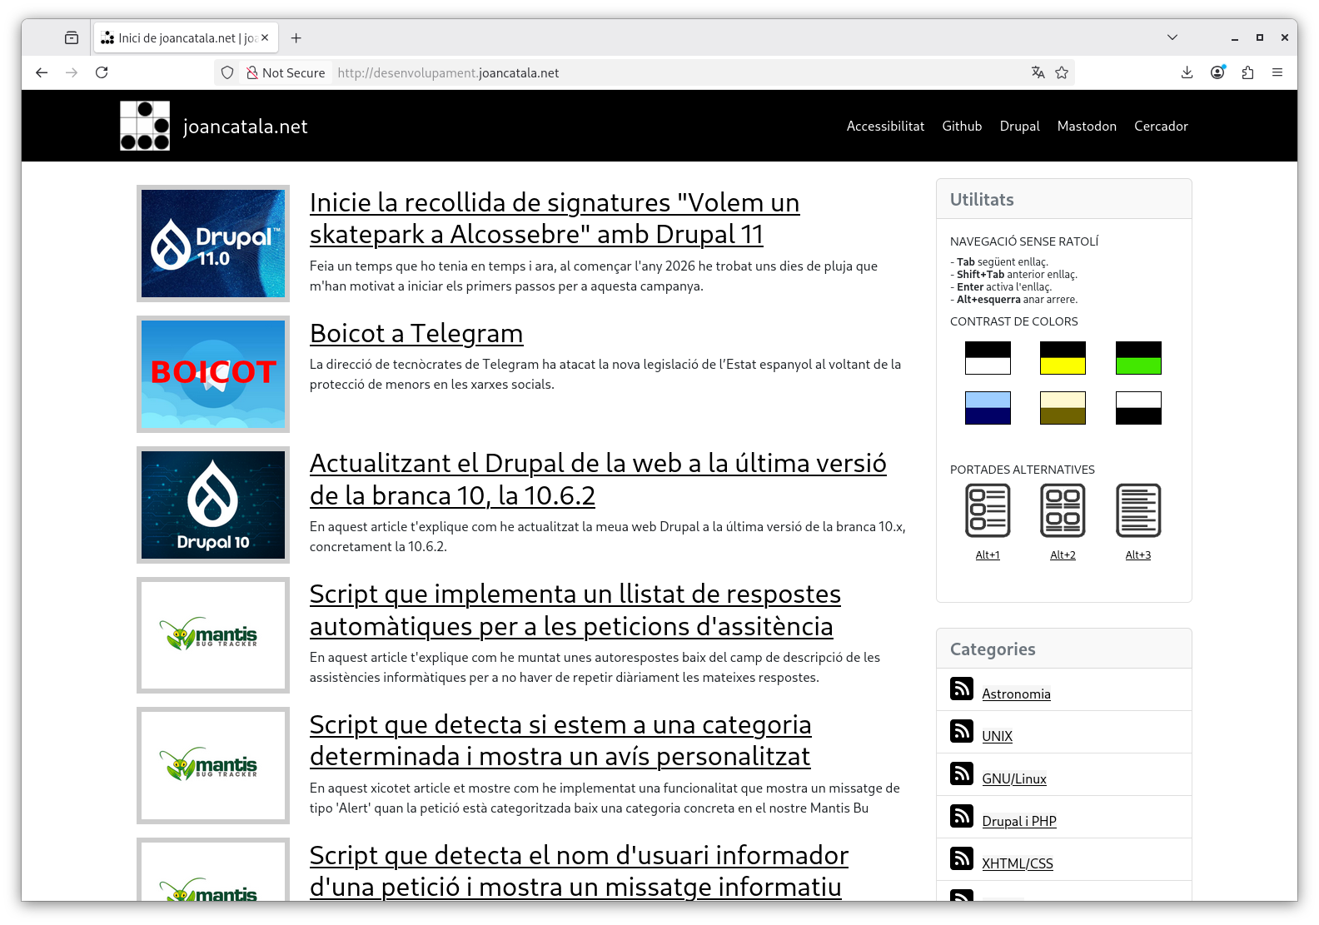Open the Github menu link
The height and width of the screenshot is (925, 1319).
[962, 127]
